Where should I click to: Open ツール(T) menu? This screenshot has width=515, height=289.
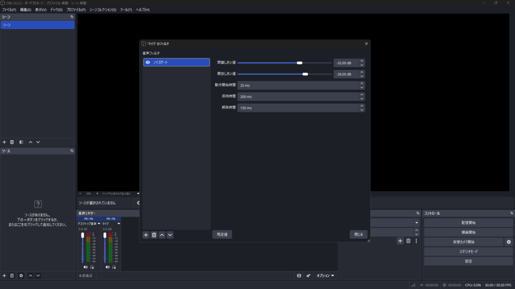tap(126, 10)
